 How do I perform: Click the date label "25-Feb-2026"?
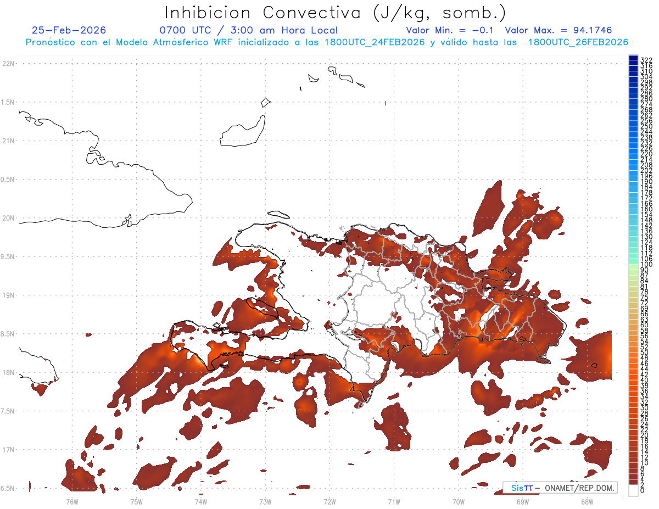[x=69, y=31]
